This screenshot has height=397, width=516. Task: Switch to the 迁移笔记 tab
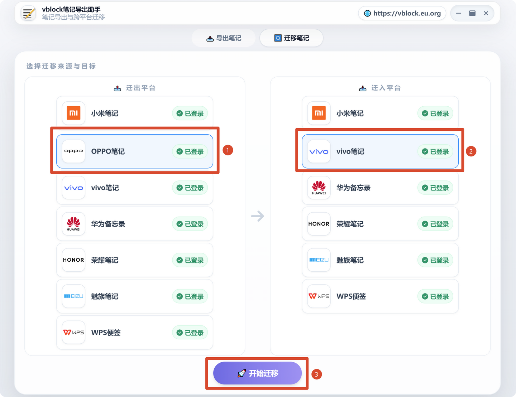tap(291, 38)
